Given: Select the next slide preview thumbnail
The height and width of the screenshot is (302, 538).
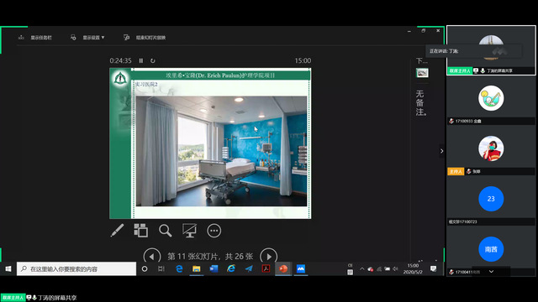Looking at the screenshot, I should (422, 73).
